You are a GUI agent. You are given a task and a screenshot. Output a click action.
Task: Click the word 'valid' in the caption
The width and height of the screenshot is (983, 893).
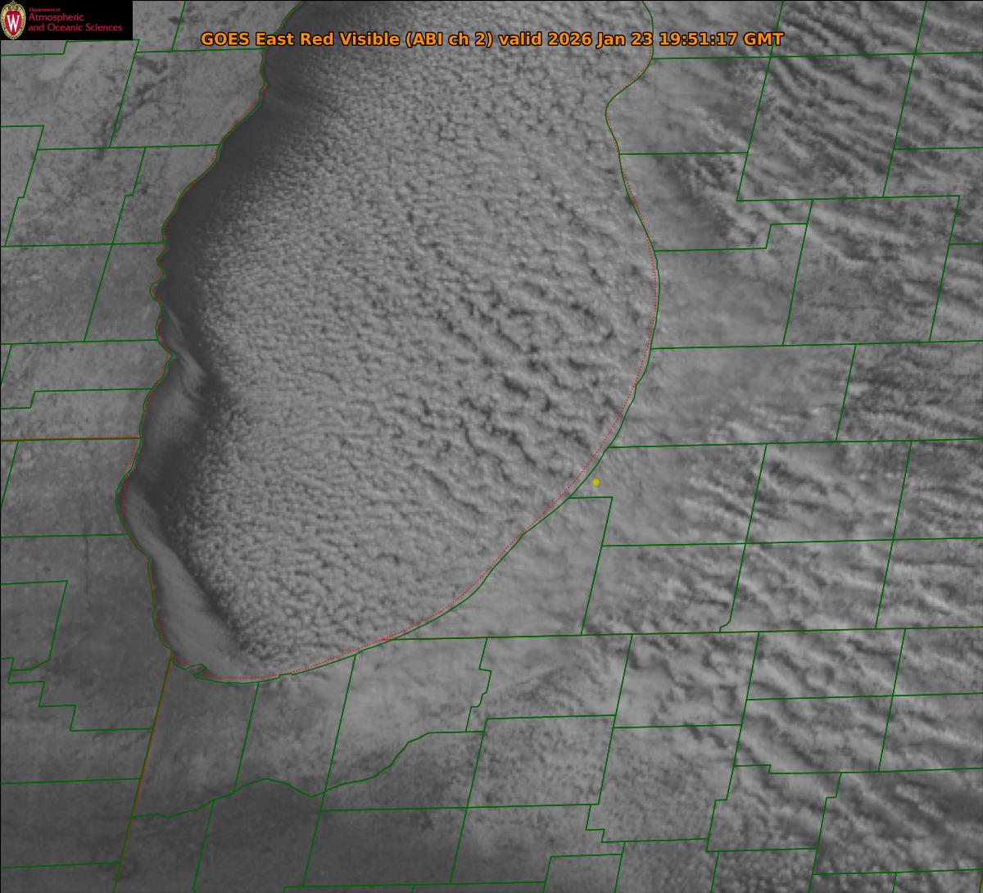coord(522,39)
